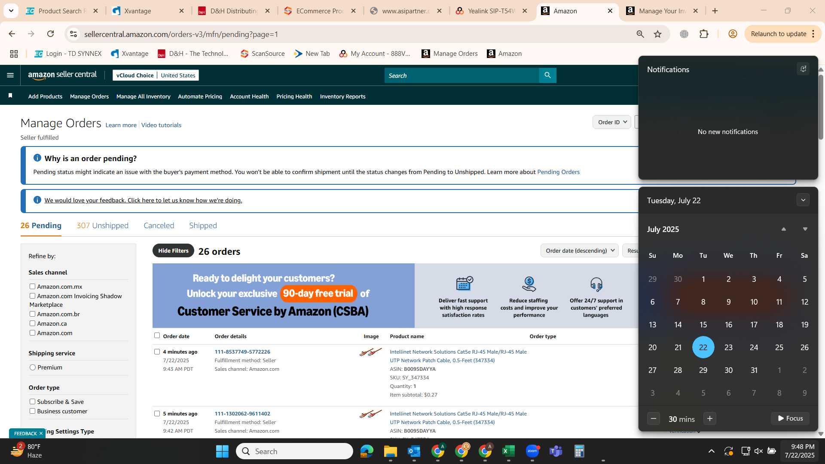This screenshot has height=464, width=825.
Task: Click the Hide Filters button
Action: (173, 250)
